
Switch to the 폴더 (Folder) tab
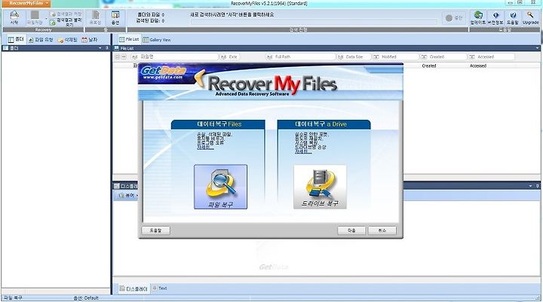tap(17, 39)
